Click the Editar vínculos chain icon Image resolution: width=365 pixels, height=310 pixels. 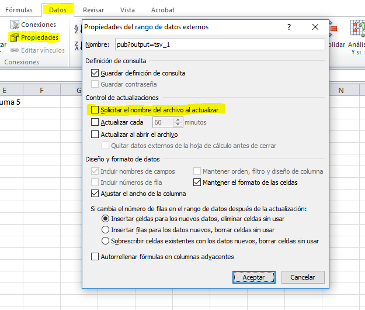pos(15,50)
